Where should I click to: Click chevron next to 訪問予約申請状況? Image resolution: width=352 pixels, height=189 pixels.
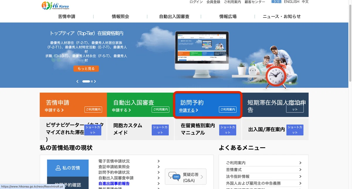point(158,172)
